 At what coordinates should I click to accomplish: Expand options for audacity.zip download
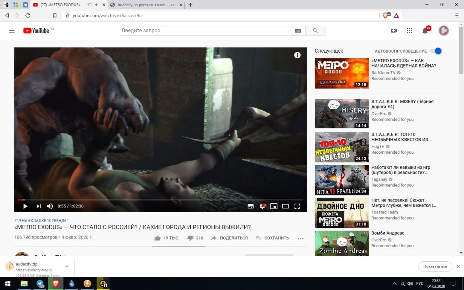[x=67, y=266]
